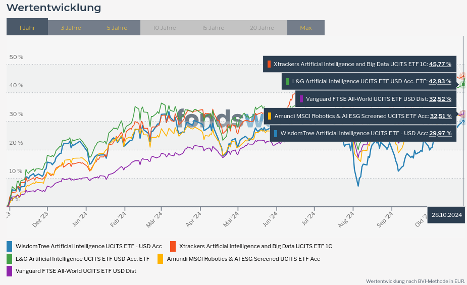Toggle Xtrackers AI and Big Data legend label

point(255,246)
